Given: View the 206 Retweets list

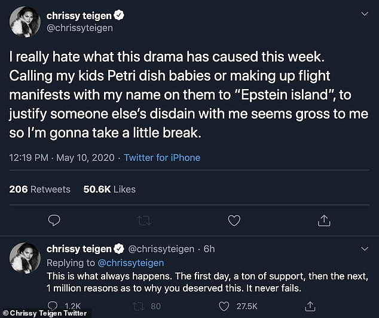Looking at the screenshot, I should 40,189.
